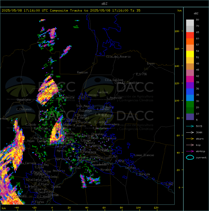Click the 'Ugarteche' map label

click(x=62, y=159)
